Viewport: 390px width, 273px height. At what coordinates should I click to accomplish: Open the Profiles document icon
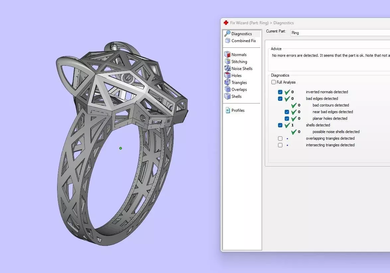click(x=228, y=110)
